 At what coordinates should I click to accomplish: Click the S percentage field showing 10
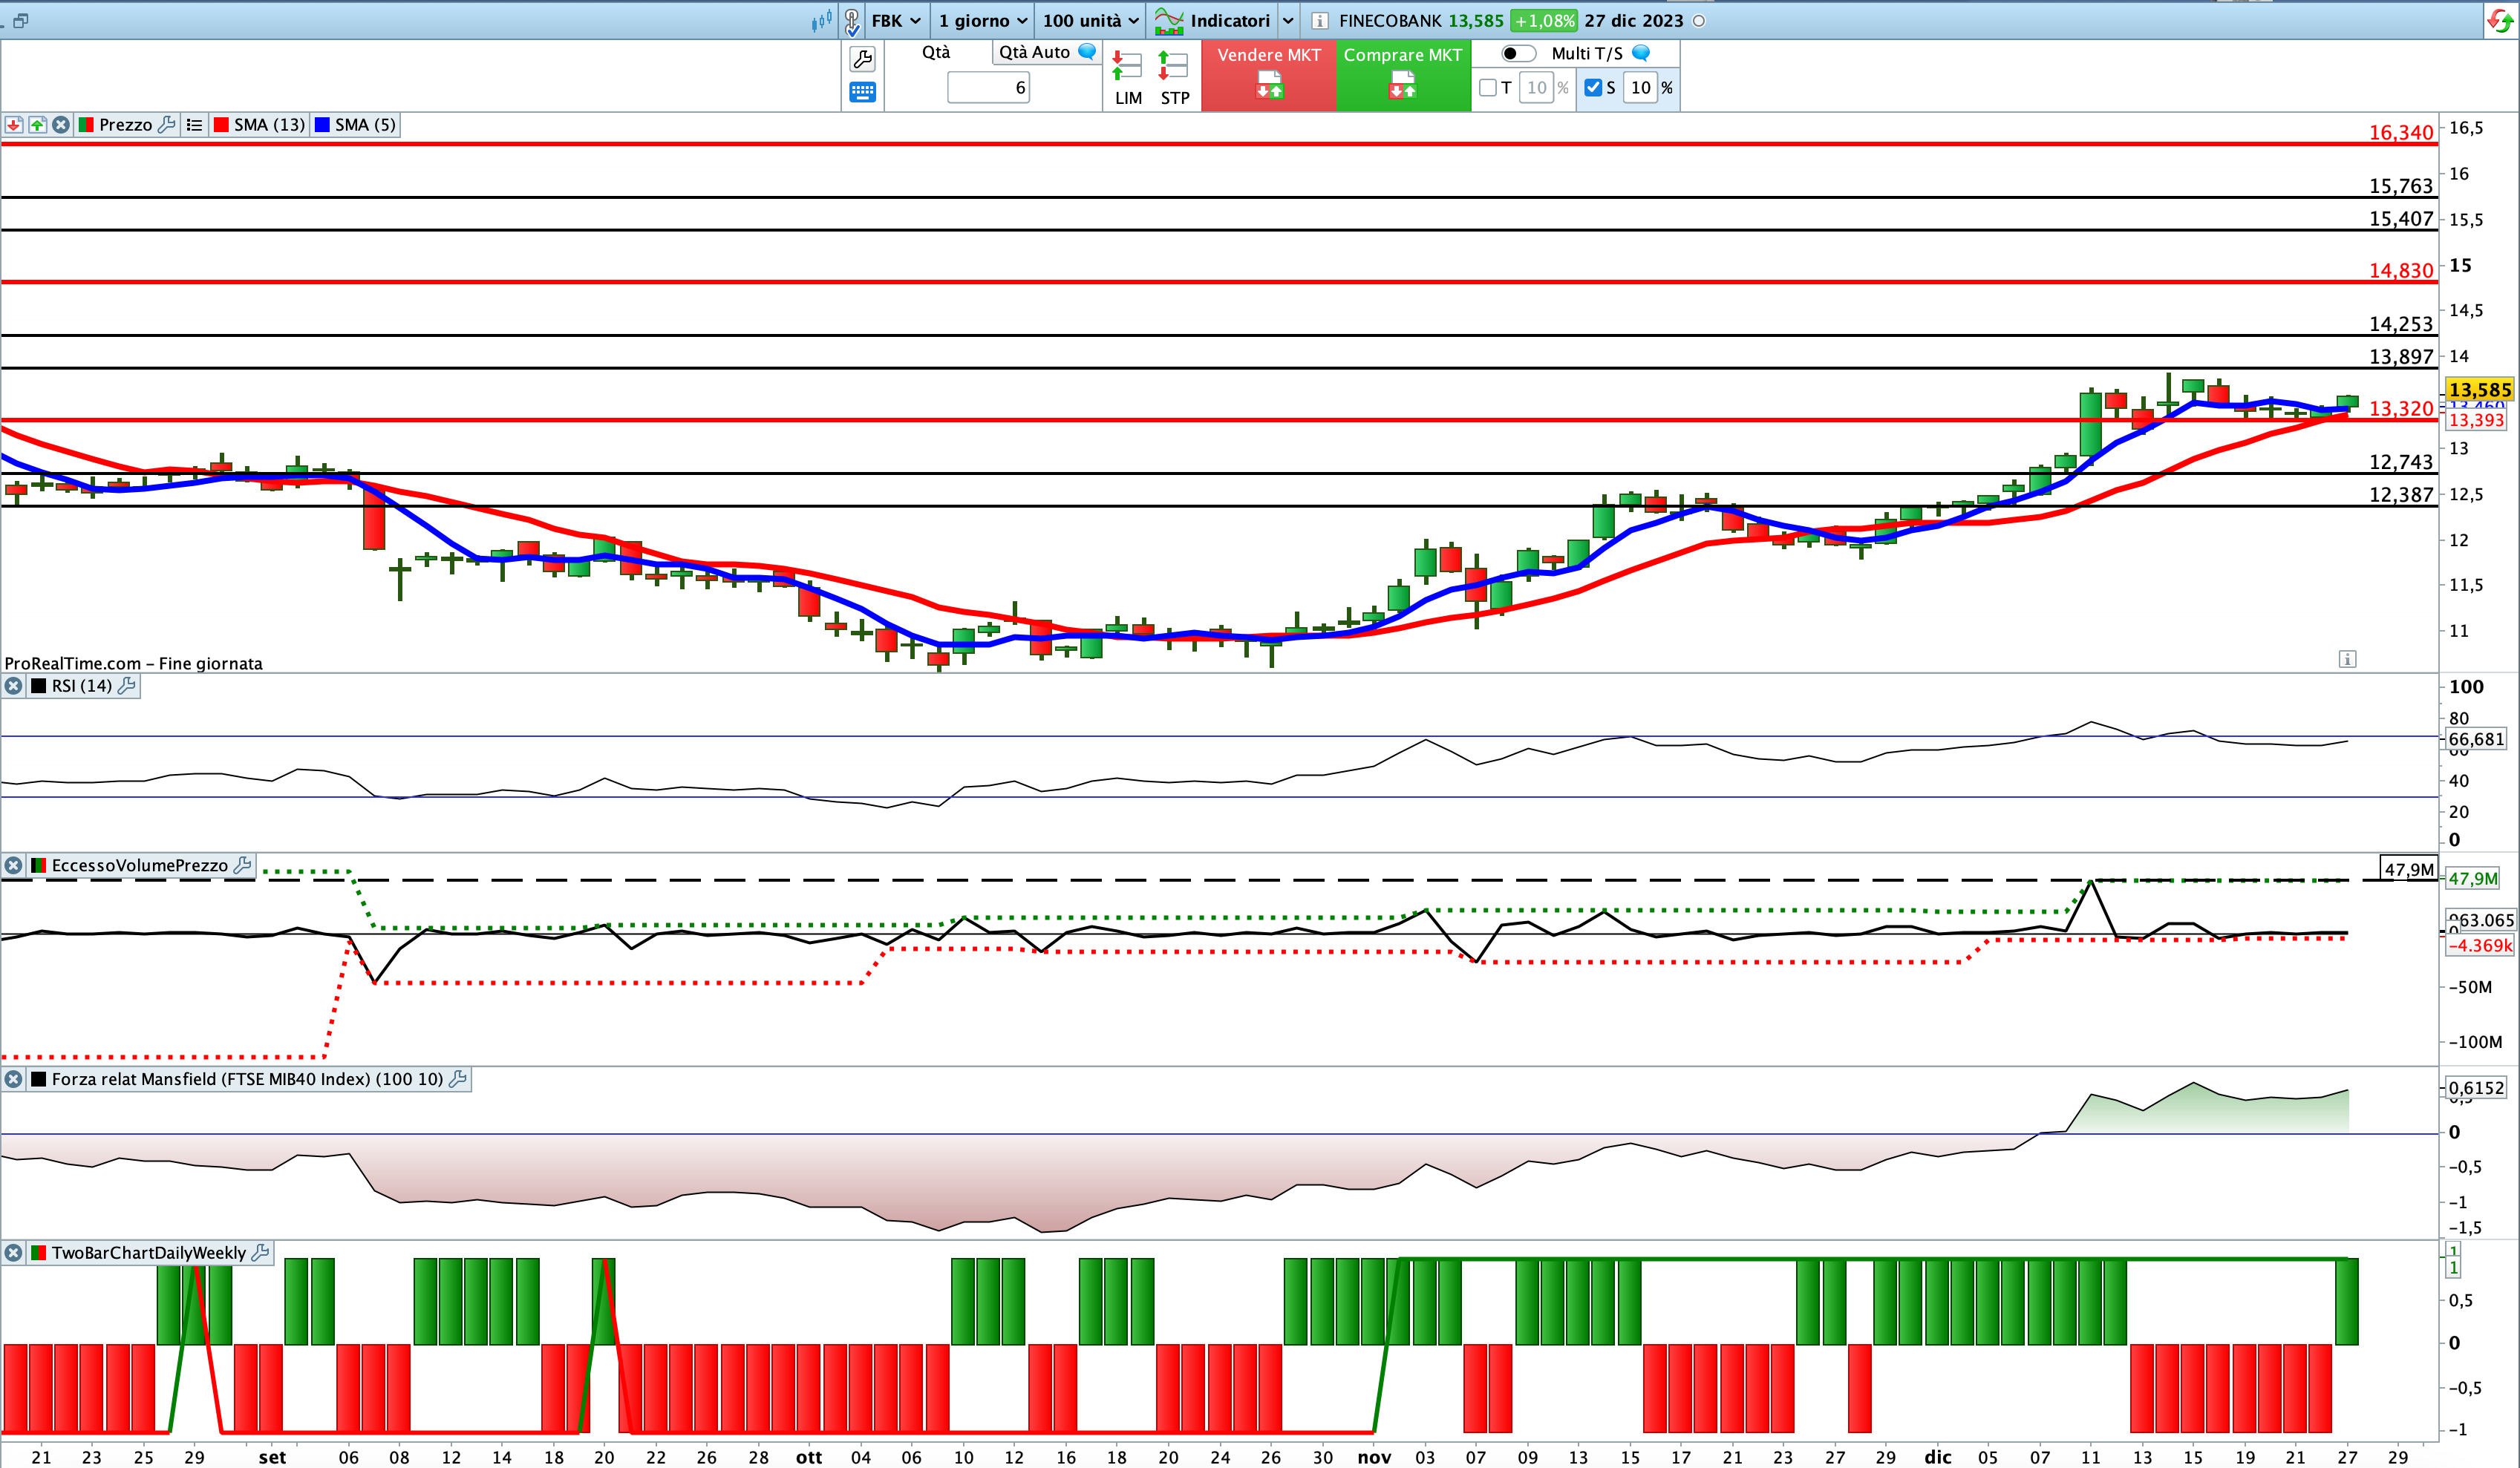click(x=1640, y=88)
